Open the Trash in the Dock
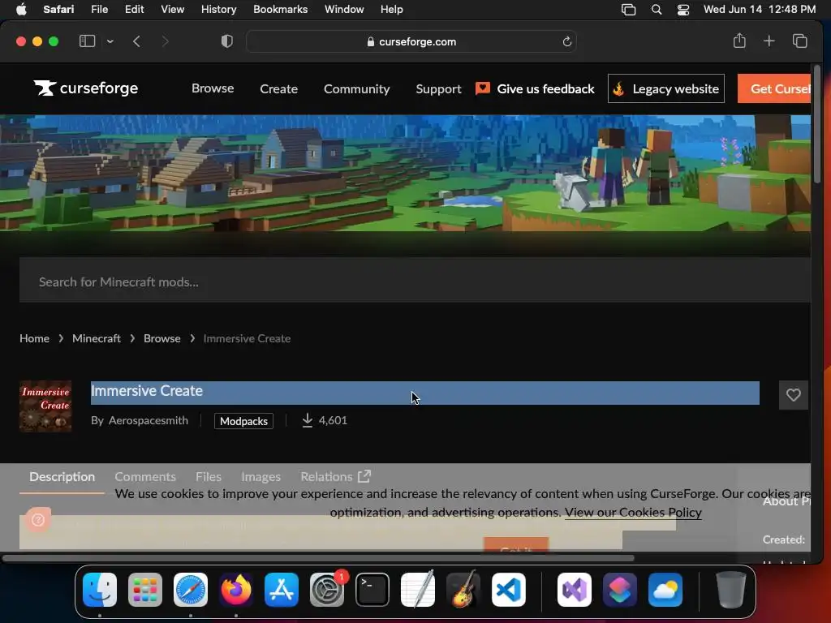Screen dimensions: 831x623 coord(731,590)
